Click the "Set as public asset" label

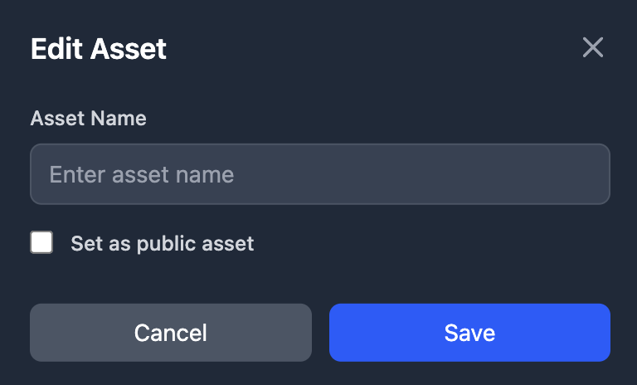162,244
